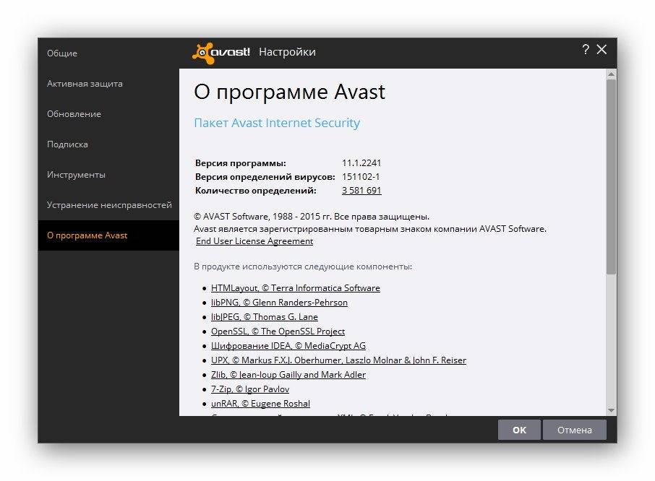
Task: Open Устранение неисправностей section
Action: click(x=108, y=205)
